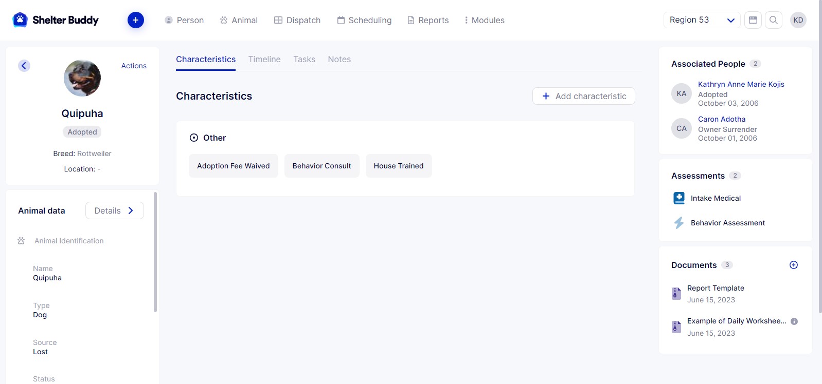Switch to the Tasks tab
The height and width of the screenshot is (384, 822).
coord(305,60)
